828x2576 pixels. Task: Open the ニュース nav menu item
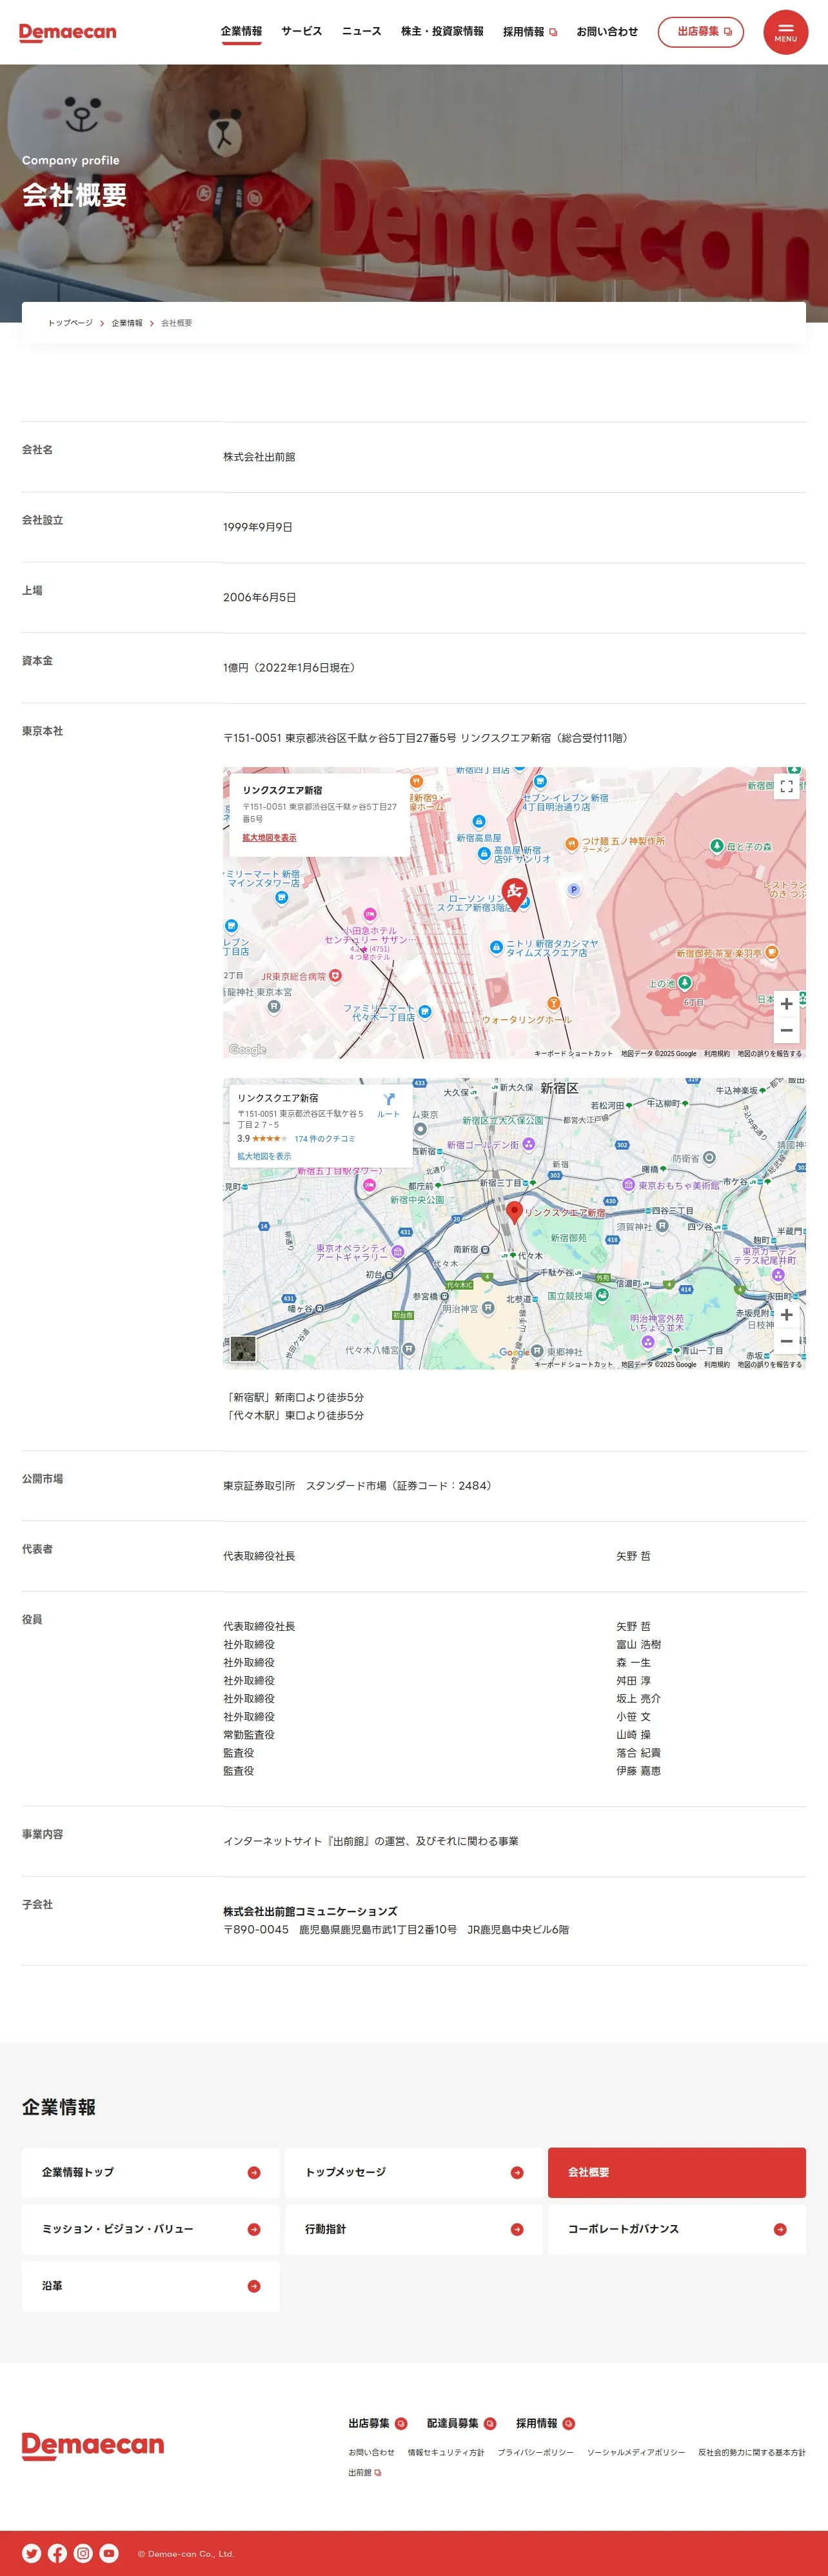click(361, 31)
